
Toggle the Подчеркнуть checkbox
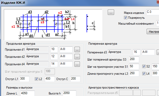[125, 18]
